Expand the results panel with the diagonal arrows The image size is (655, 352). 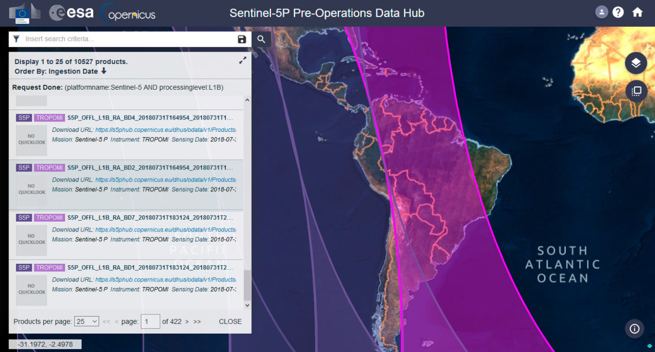pyautogui.click(x=243, y=60)
